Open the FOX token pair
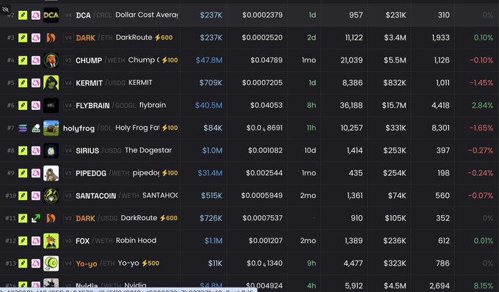The image size is (499, 292). [x=94, y=241]
